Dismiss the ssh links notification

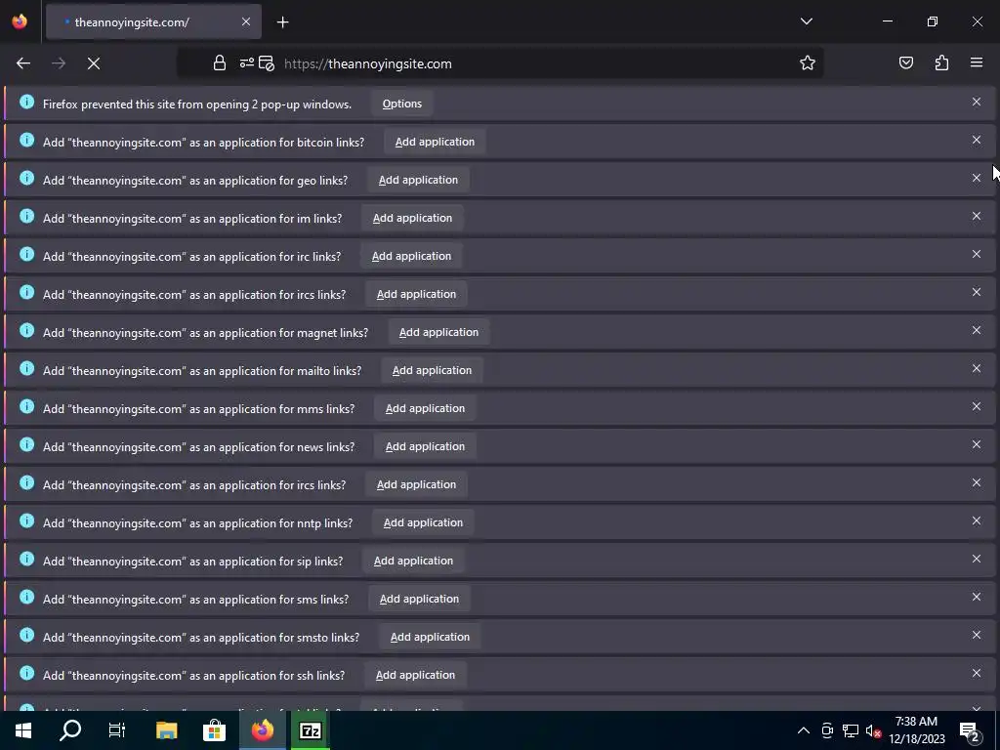pos(977,673)
